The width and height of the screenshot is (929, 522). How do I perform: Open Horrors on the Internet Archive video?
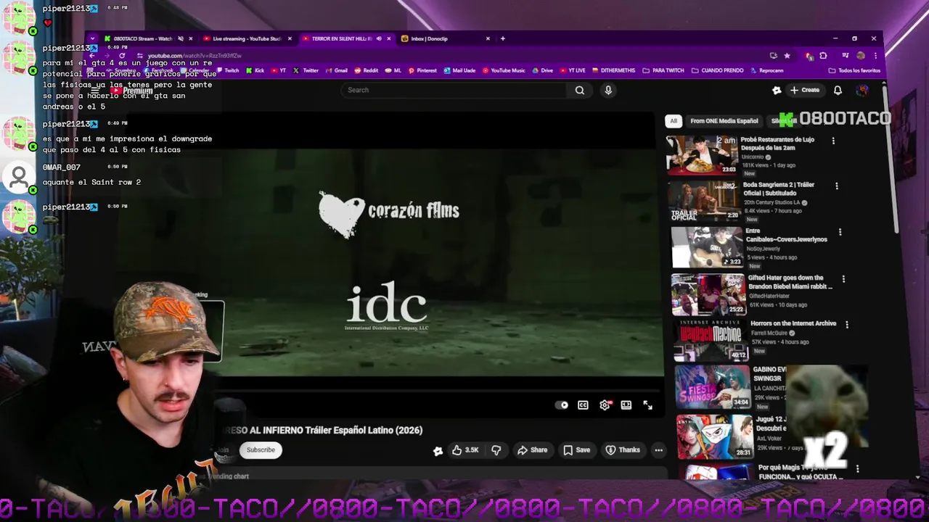[x=711, y=341]
